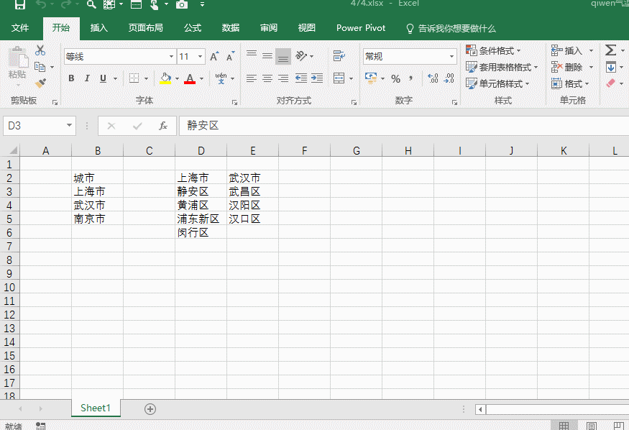
Task: Switch to the 插入 ribbon tab
Action: pos(98,28)
